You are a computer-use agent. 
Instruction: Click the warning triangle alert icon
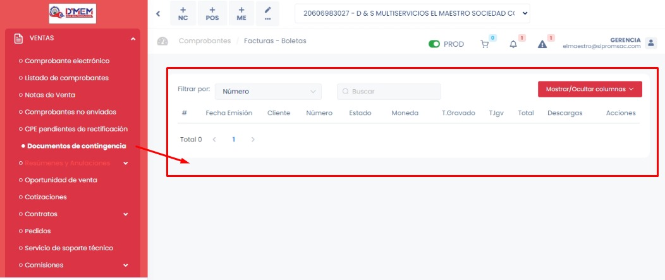(542, 44)
